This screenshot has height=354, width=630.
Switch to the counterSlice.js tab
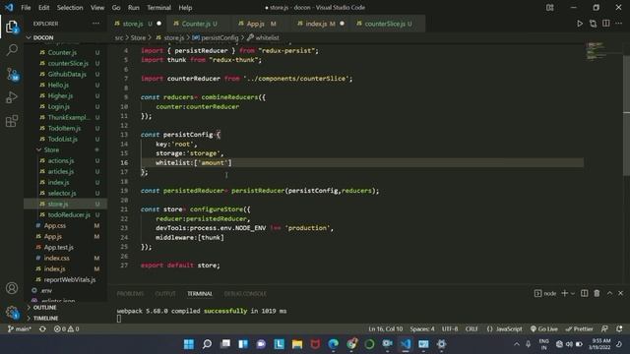tap(387, 24)
